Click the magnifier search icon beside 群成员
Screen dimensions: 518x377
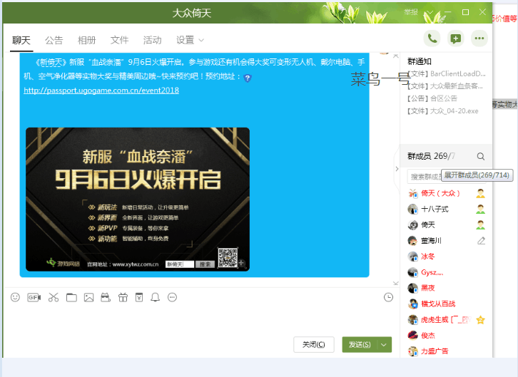(481, 156)
